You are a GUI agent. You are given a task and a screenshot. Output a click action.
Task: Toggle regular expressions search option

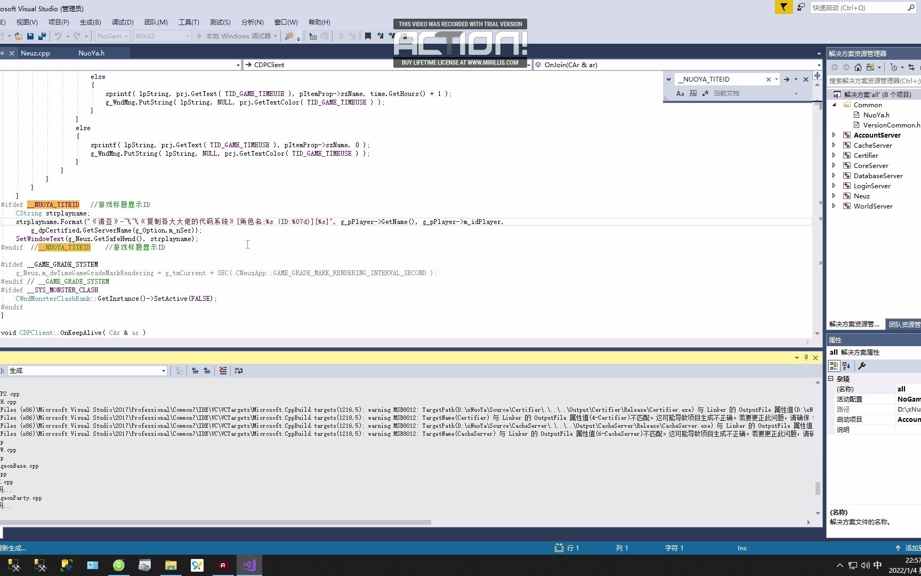pyautogui.click(x=706, y=93)
